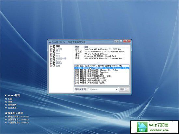The image size is (179, 134).
Task: Select the 网卡 tree label
Action: [58, 56]
